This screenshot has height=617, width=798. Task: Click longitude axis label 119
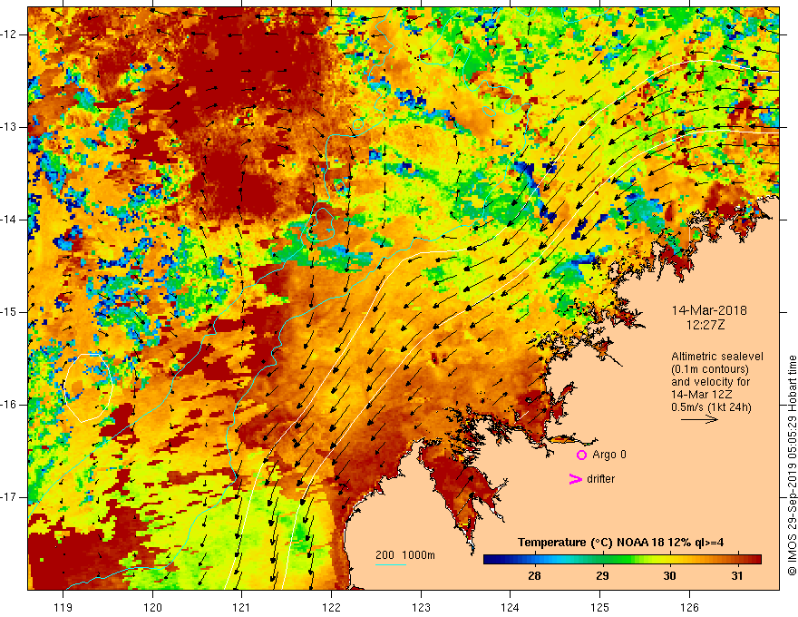tap(63, 607)
